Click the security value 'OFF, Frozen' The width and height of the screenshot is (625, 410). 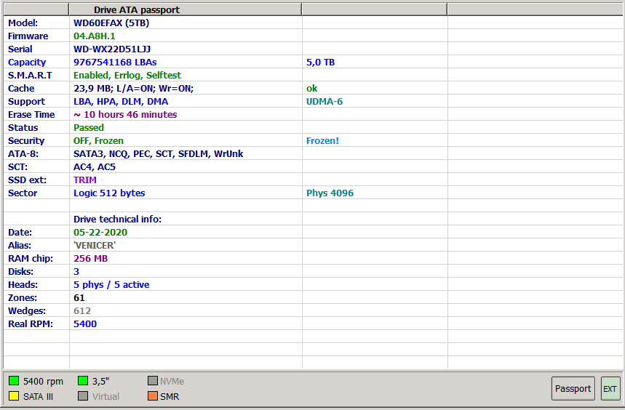(x=98, y=141)
